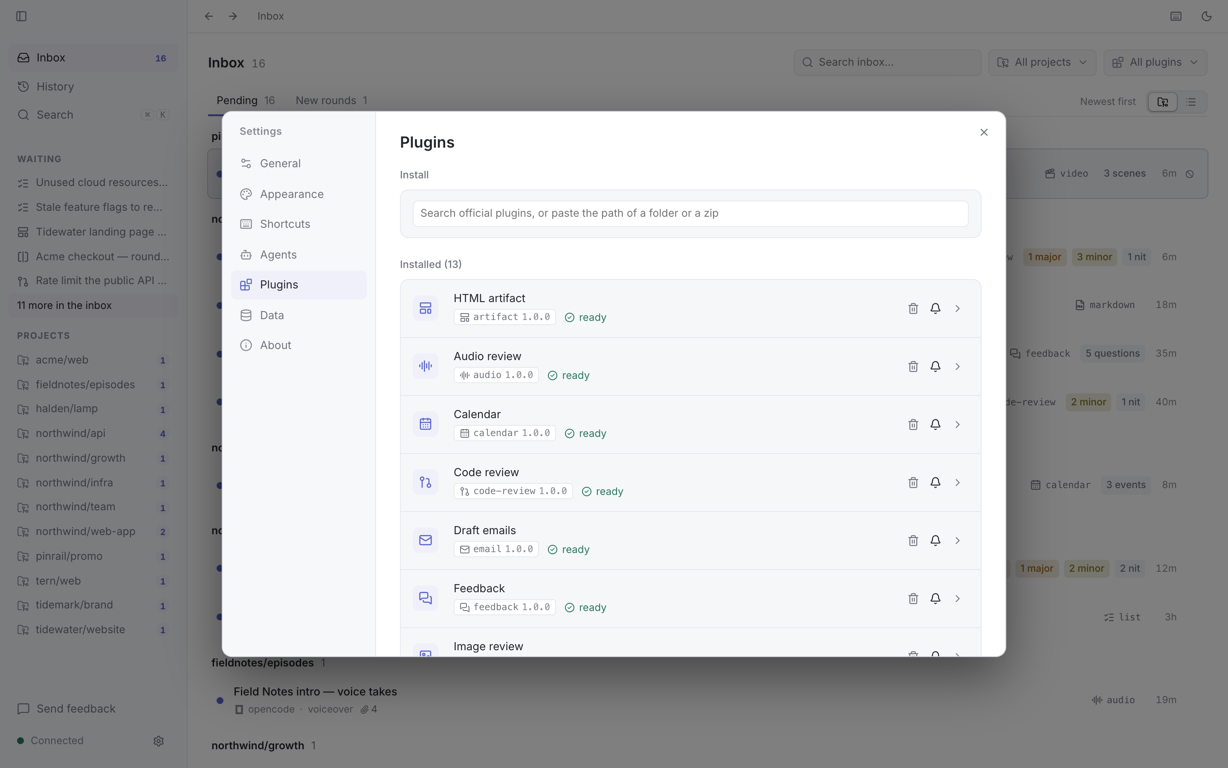Open the All projects dropdown

click(1042, 62)
